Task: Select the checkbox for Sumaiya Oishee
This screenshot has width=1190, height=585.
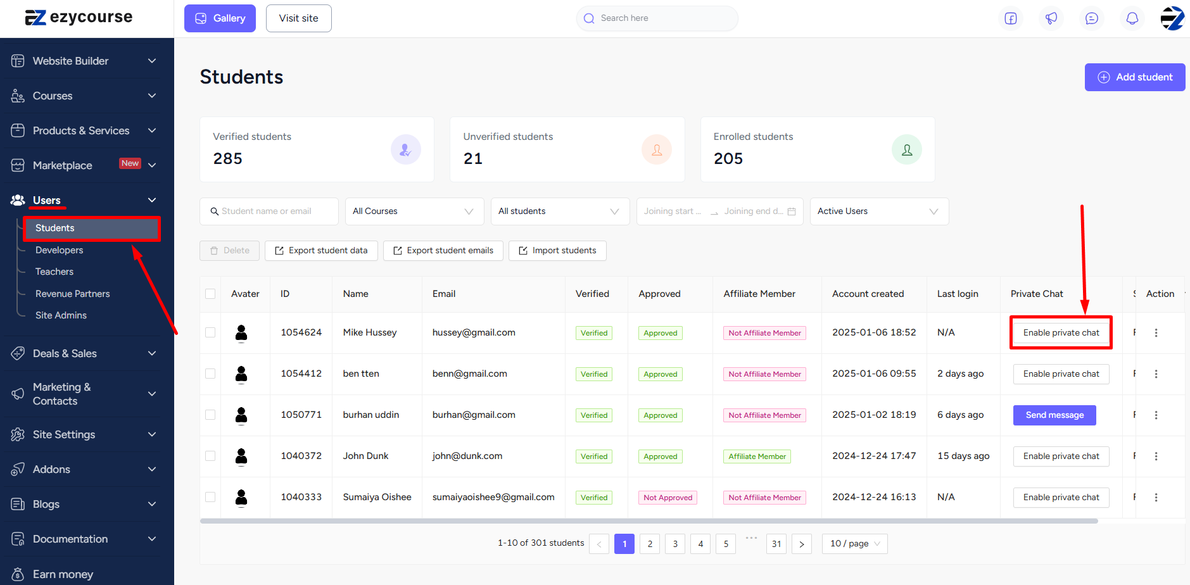Action: click(210, 497)
